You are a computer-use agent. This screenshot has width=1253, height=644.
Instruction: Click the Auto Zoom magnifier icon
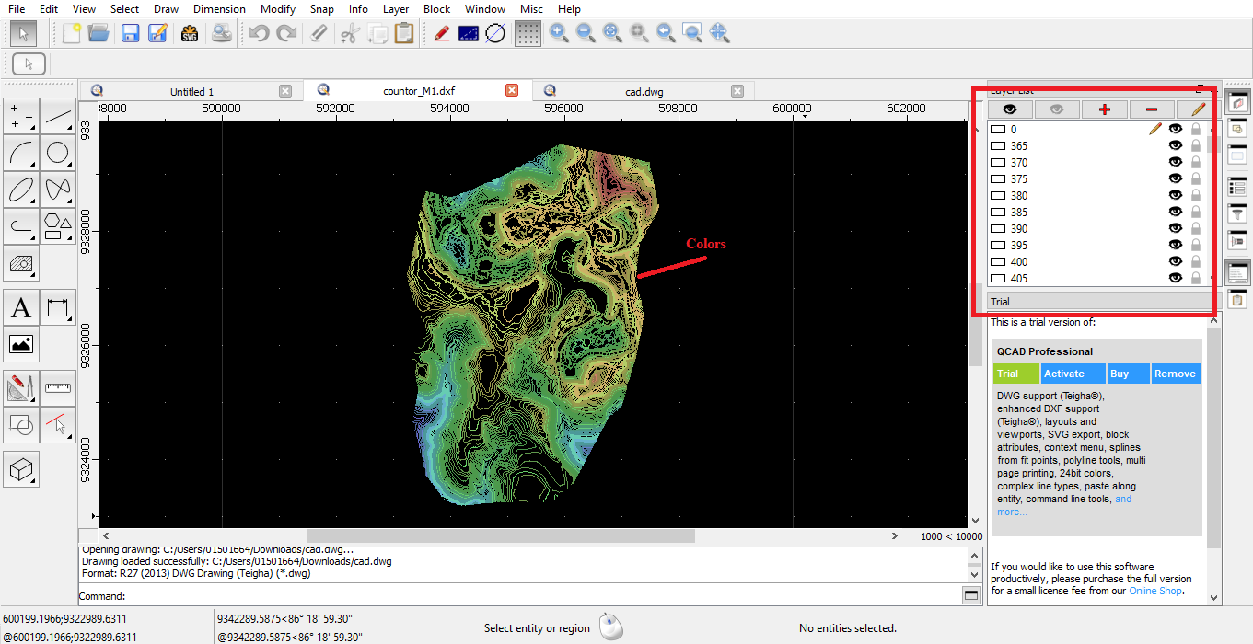(x=611, y=34)
